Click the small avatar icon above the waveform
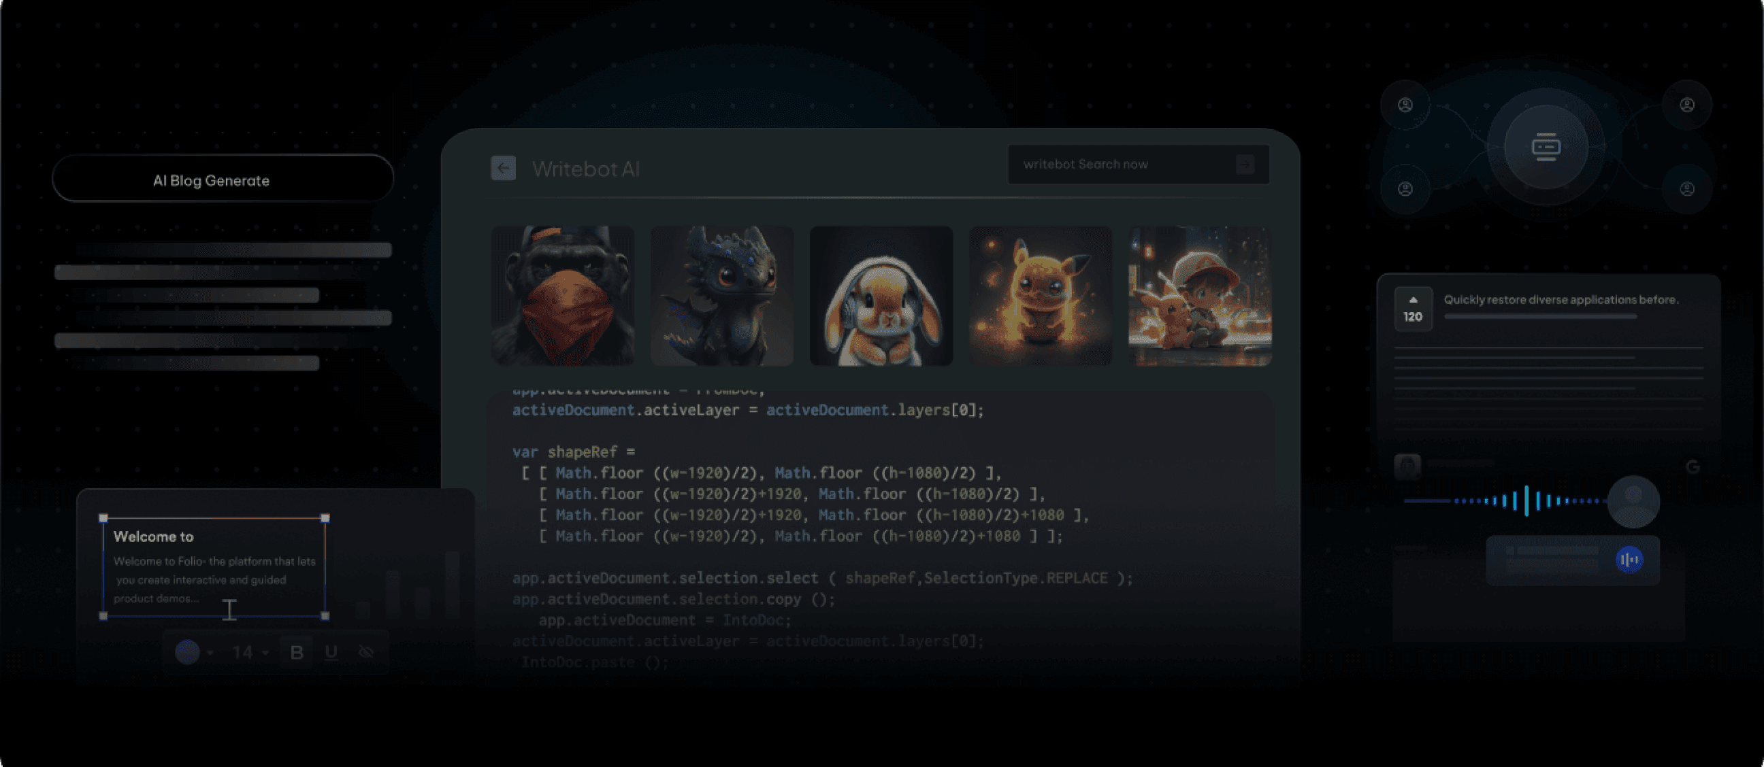The width and height of the screenshot is (1764, 767). (x=1407, y=466)
